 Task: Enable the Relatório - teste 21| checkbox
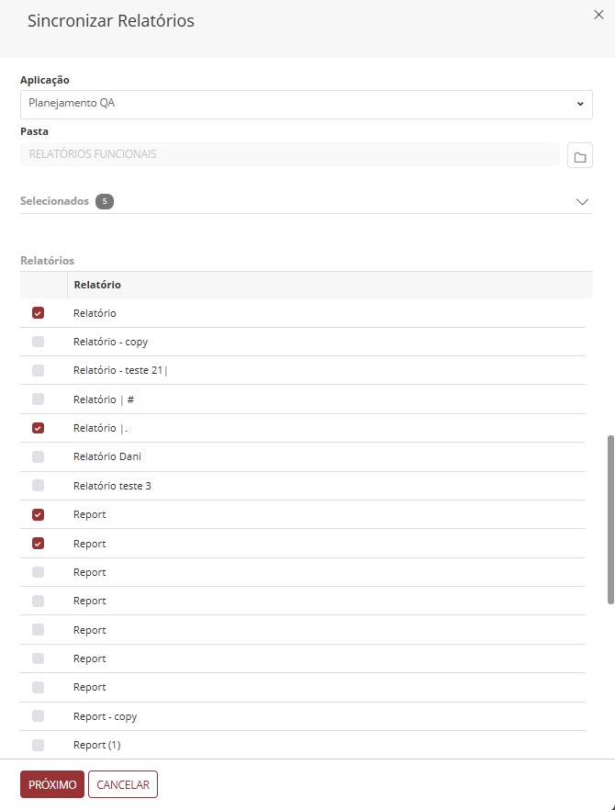[38, 370]
